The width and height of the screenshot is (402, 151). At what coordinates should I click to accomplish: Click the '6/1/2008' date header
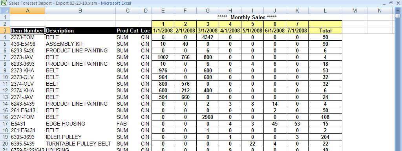pos(275,31)
